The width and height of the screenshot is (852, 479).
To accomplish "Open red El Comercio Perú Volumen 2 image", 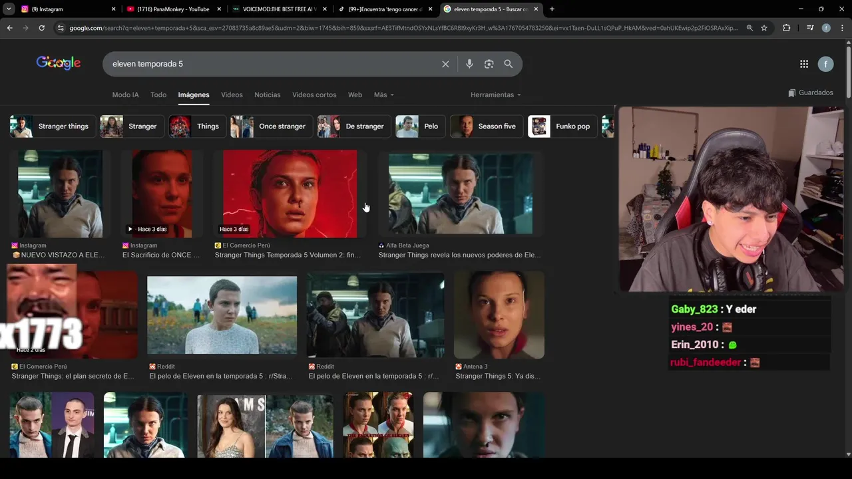I will pos(290,194).
